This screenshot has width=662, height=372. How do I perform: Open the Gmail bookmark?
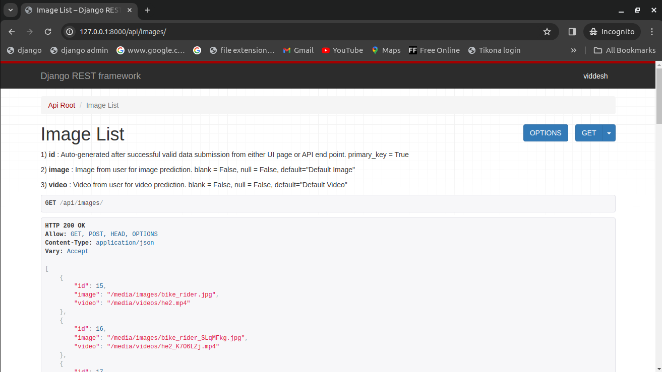pos(298,50)
